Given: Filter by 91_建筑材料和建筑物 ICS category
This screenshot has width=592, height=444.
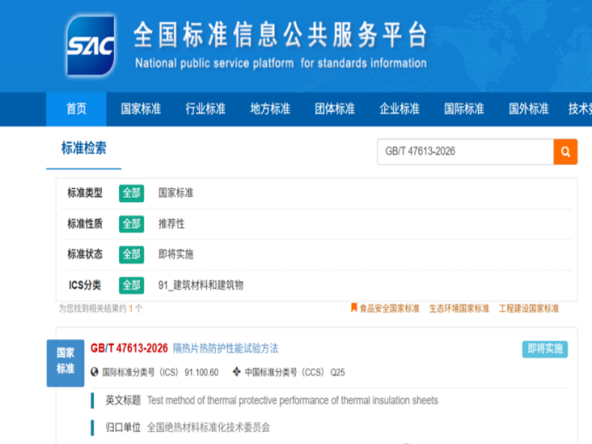Looking at the screenshot, I should [201, 285].
